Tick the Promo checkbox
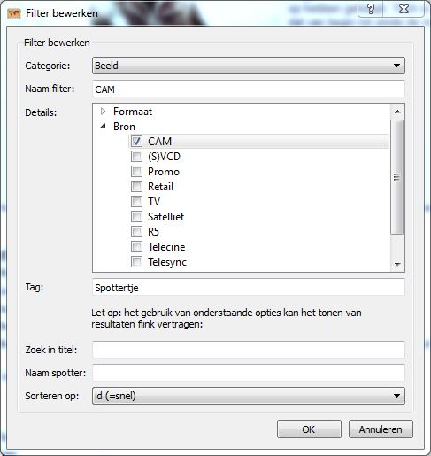The height and width of the screenshot is (456, 431). pos(136,171)
